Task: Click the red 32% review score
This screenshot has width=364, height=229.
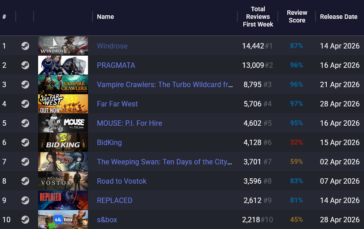Action: 296,142
